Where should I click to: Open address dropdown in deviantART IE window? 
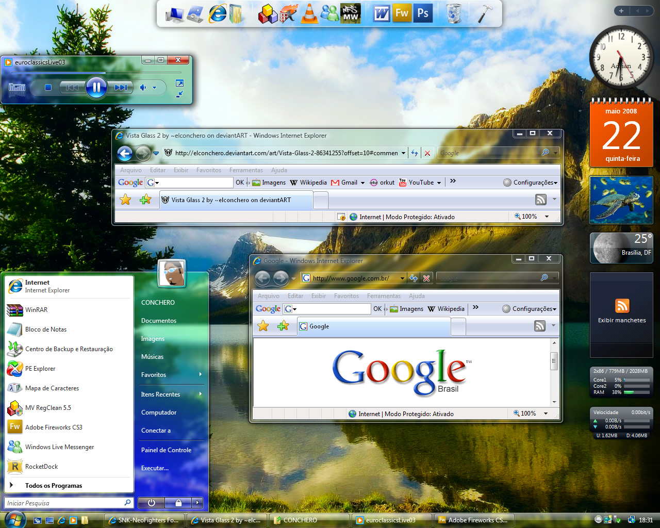[403, 153]
